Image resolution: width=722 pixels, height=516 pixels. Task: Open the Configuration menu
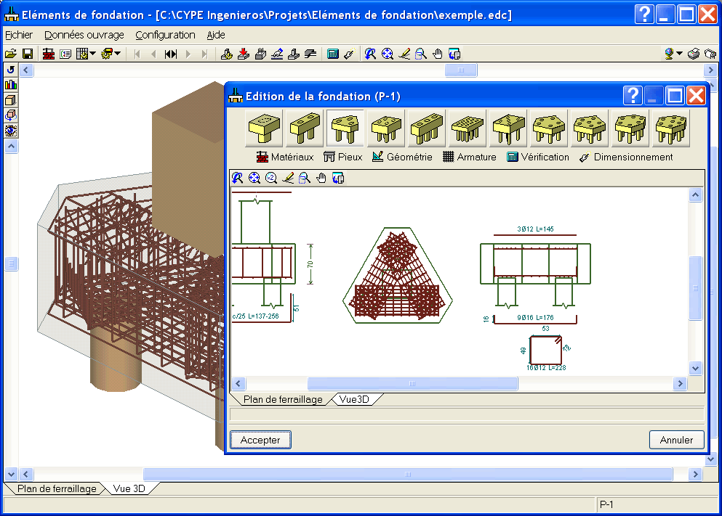(165, 35)
